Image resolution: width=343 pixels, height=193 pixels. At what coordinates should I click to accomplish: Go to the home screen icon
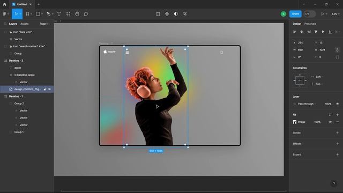tap(5, 4)
